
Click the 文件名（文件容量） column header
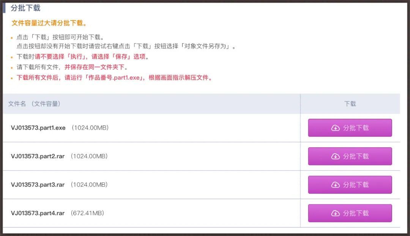point(35,104)
